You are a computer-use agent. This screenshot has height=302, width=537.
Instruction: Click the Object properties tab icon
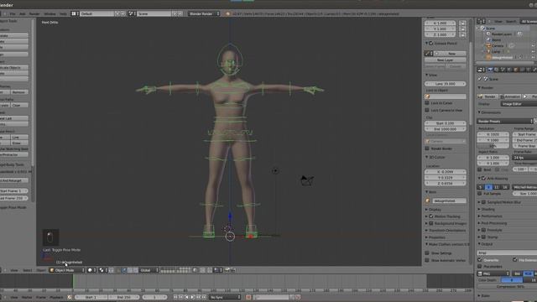point(516,70)
